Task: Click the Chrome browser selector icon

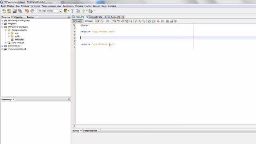Action: pos(66,11)
